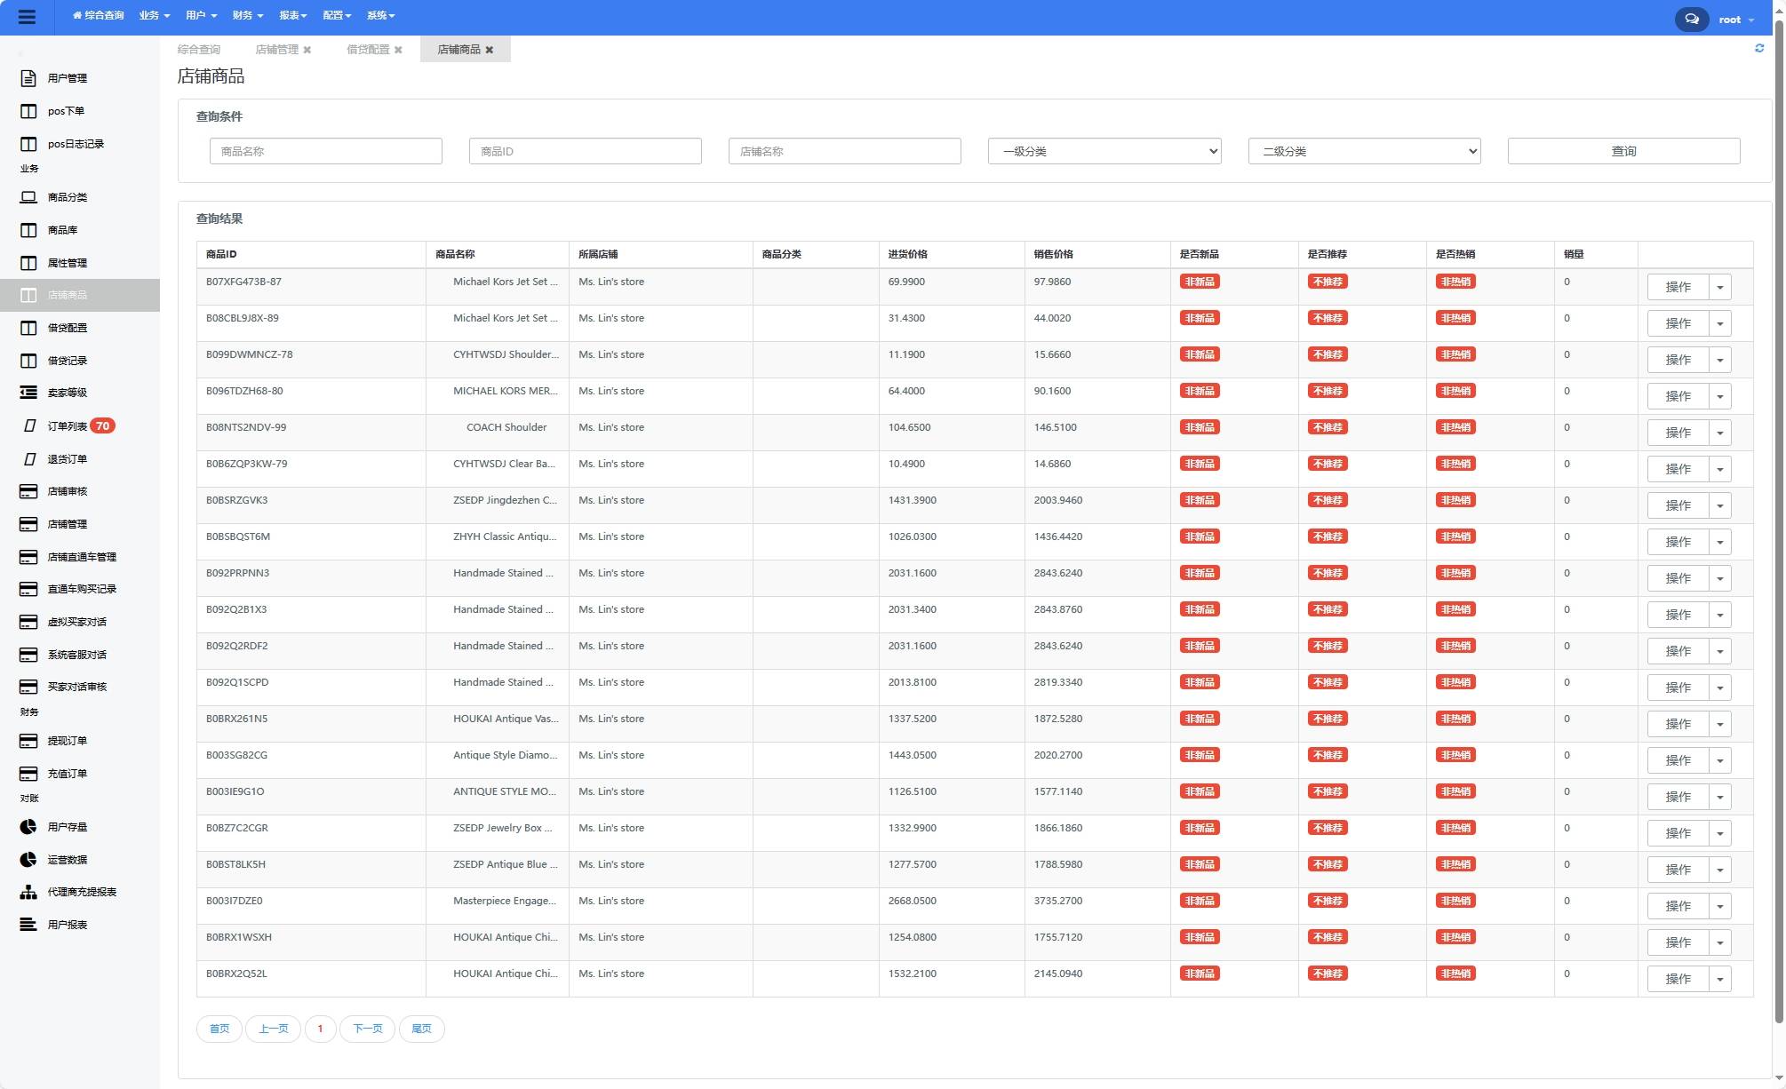Screen dimensions: 1786x1089
Task: Open 代理商充提报表 sidebar item
Action: pos(81,892)
